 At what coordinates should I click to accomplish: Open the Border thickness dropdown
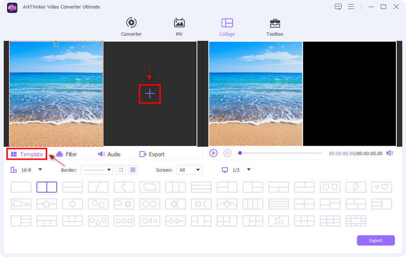(x=97, y=170)
